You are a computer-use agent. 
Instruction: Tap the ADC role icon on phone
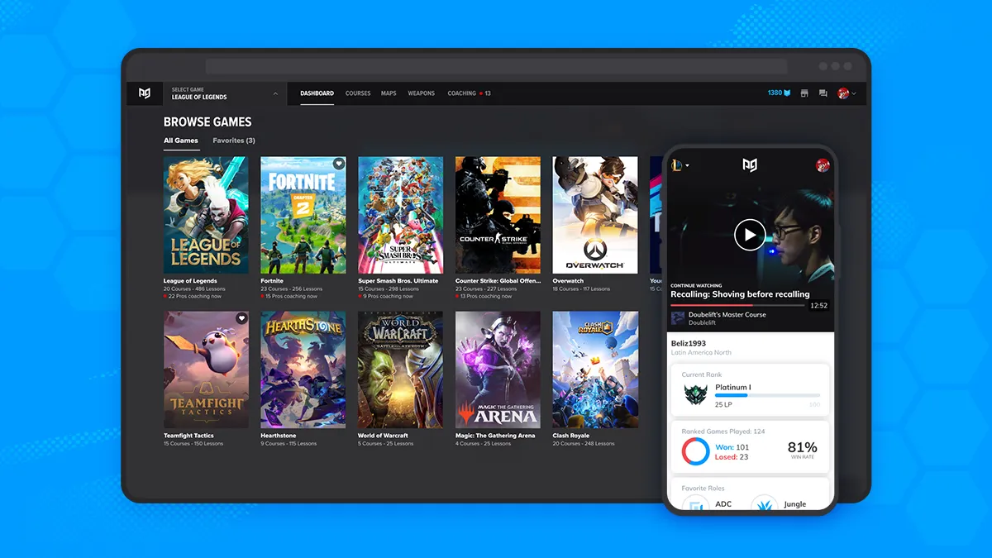click(696, 503)
